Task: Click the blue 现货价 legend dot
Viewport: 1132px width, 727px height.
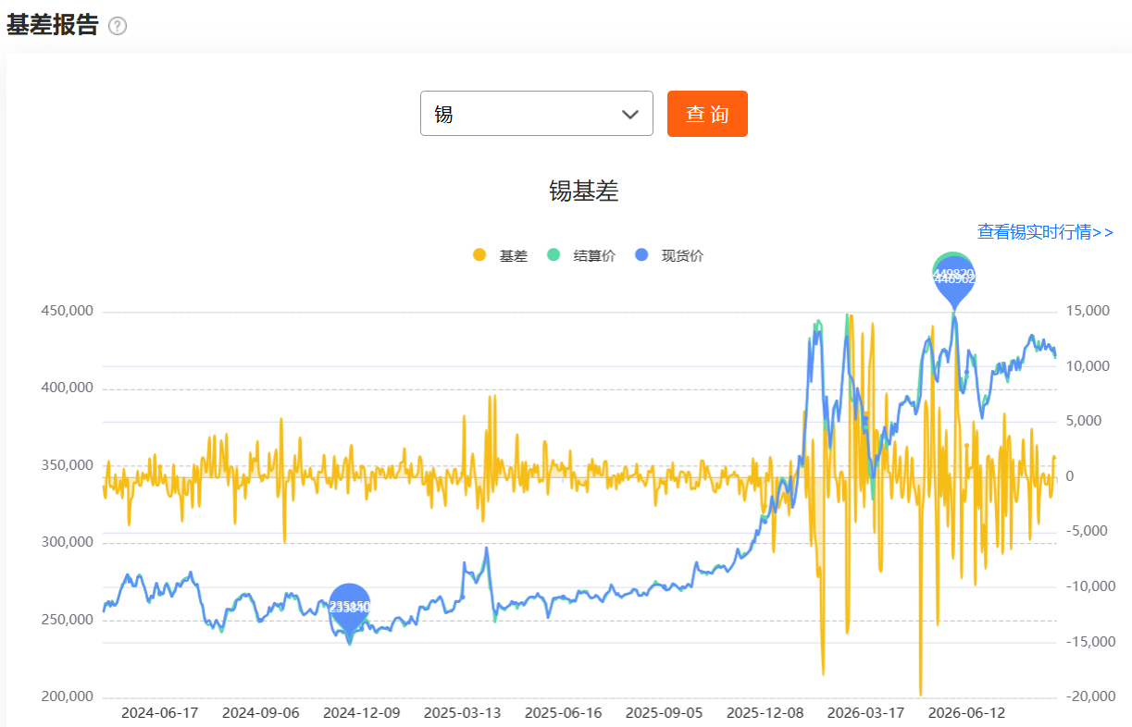Action: click(641, 255)
